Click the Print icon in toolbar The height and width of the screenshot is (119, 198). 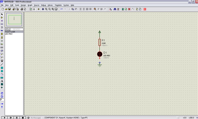point(22,9)
